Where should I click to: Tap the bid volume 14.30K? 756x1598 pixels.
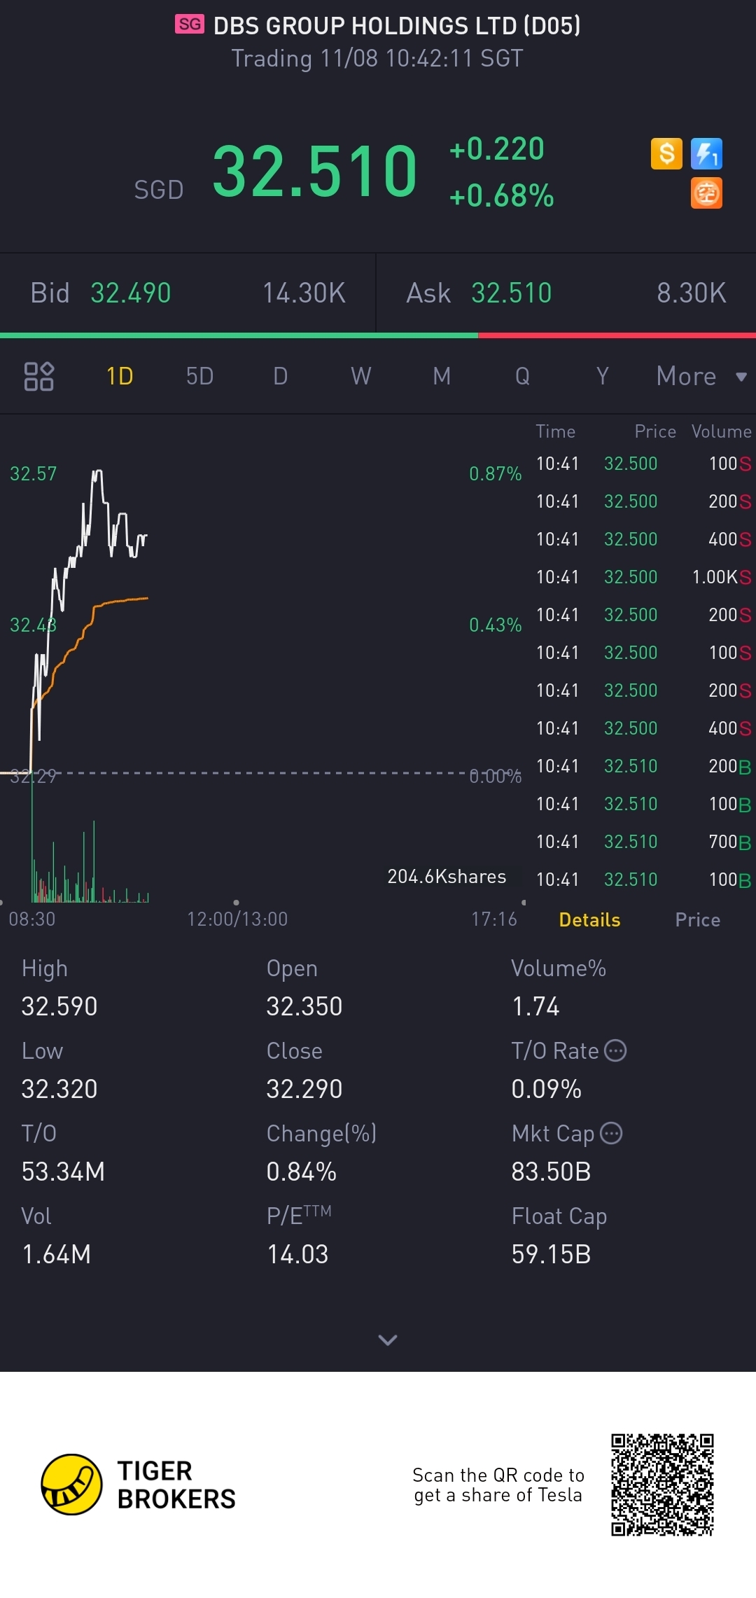(304, 293)
